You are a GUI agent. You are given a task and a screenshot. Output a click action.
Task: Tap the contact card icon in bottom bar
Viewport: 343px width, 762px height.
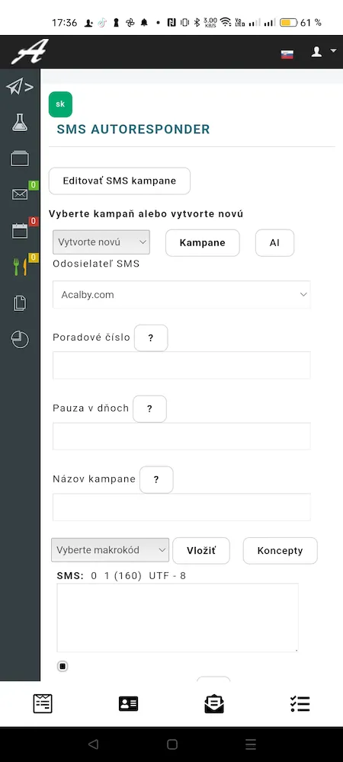coord(128,703)
